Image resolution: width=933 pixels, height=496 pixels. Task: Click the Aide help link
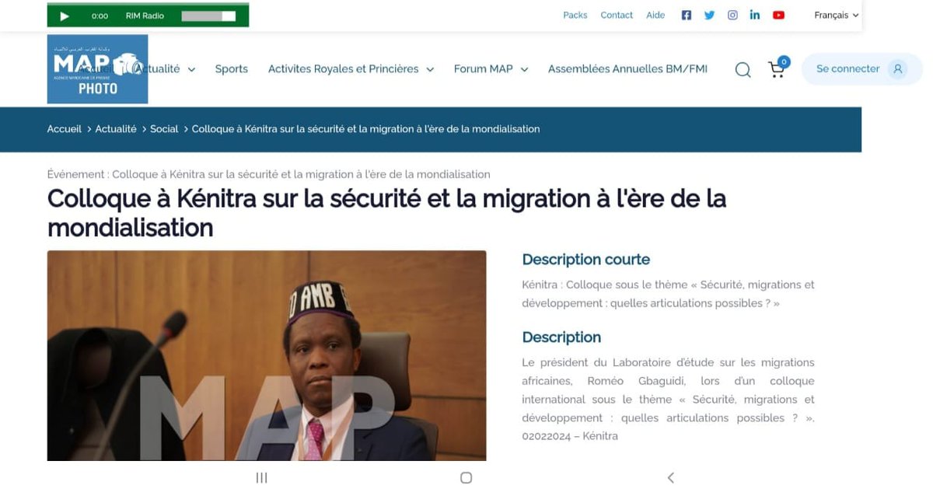click(x=655, y=15)
